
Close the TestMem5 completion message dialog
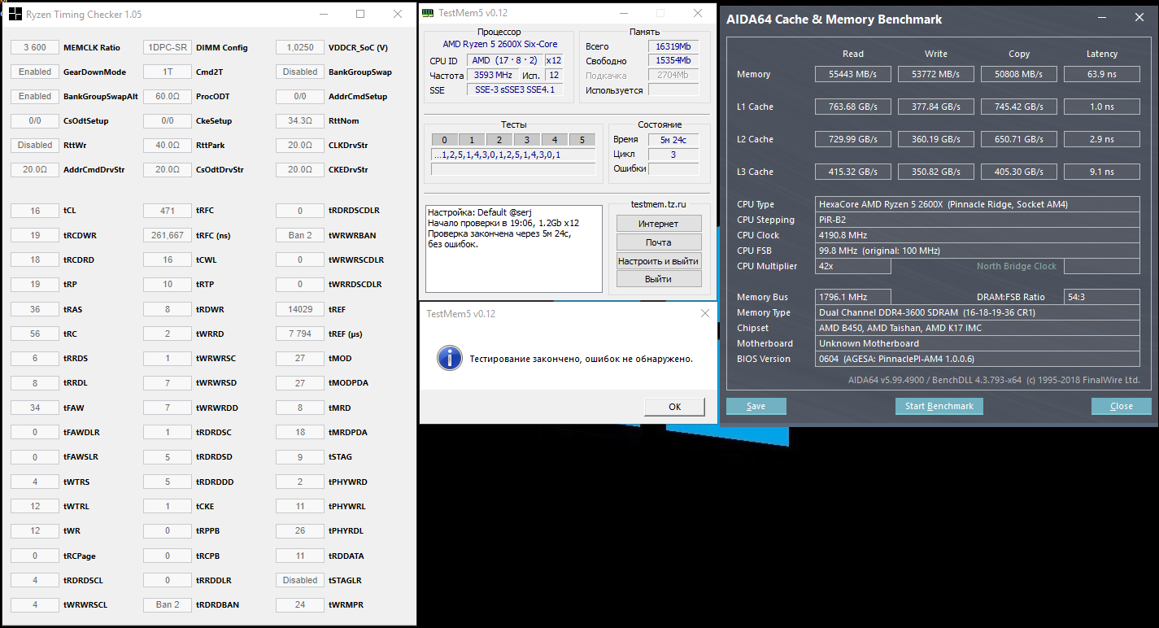tap(704, 313)
